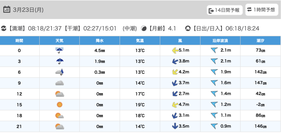Click the 19℃ temperature cell
This screenshot has width=281, height=133.
pos(140,105)
